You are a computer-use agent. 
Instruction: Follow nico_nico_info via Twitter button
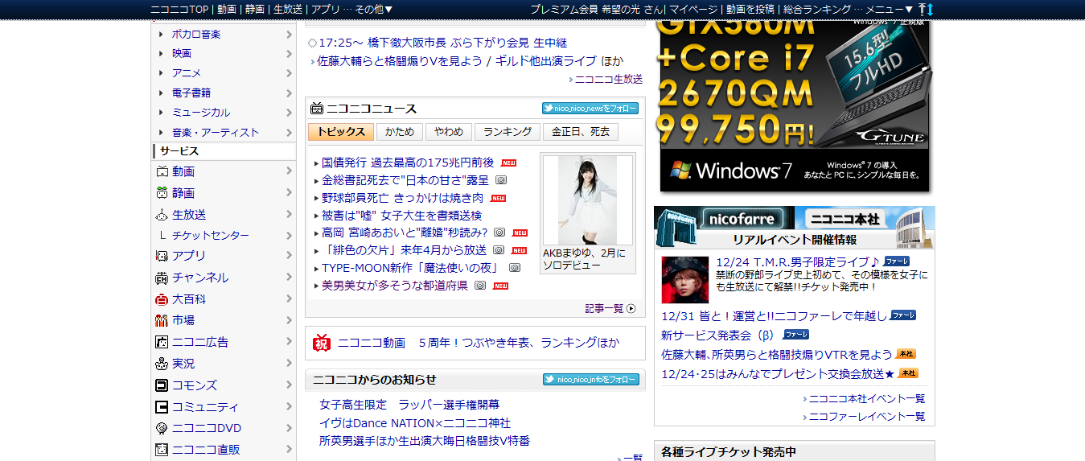590,380
